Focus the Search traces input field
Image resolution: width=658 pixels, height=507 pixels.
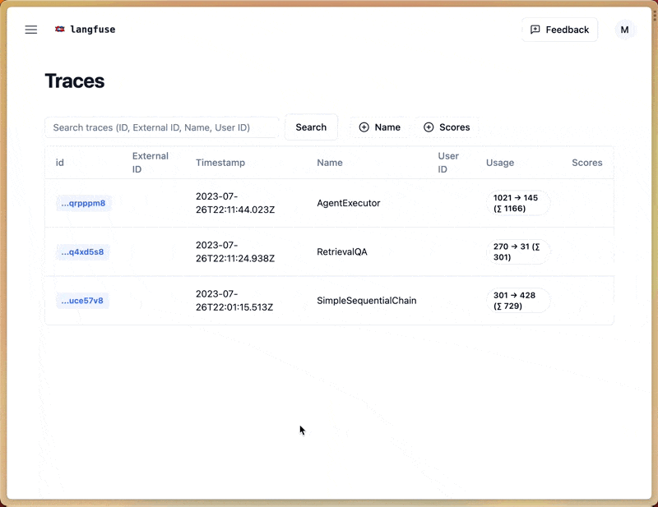[163, 127]
